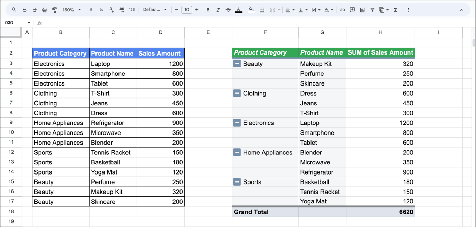Click the Grand Total label cell
Image resolution: width=476 pixels, height=227 pixels.
(265, 212)
